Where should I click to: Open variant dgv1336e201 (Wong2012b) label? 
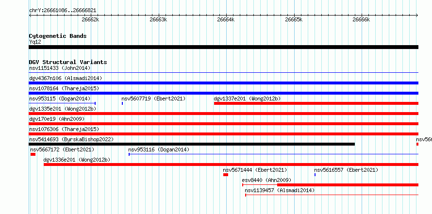click(77, 160)
